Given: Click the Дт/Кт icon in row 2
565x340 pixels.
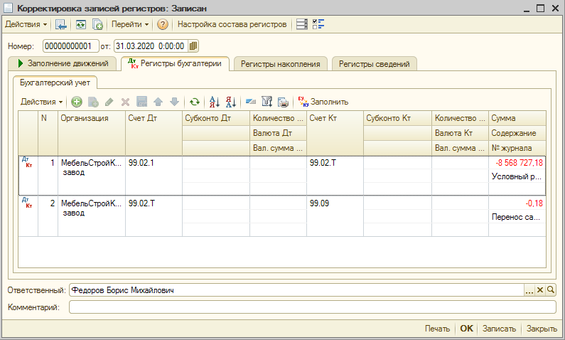Looking at the screenshot, I should (x=27, y=203).
